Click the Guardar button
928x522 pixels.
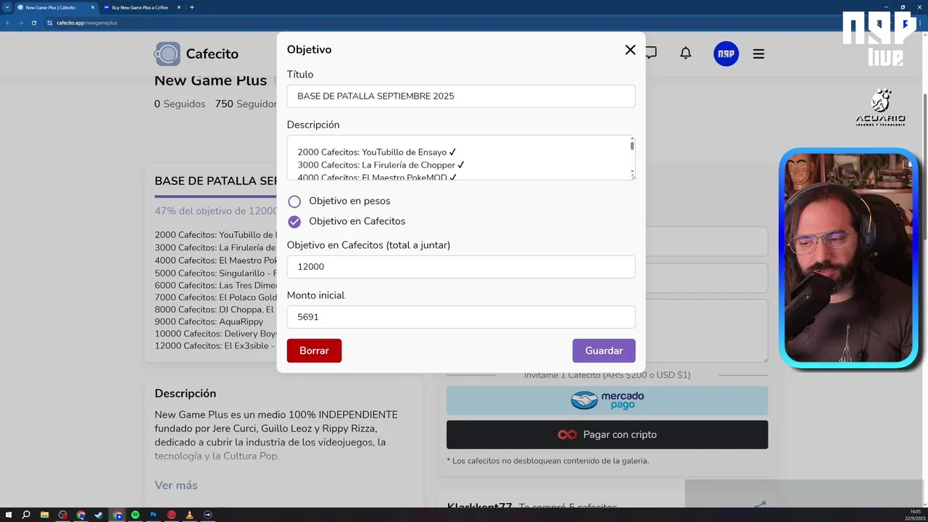[604, 351]
